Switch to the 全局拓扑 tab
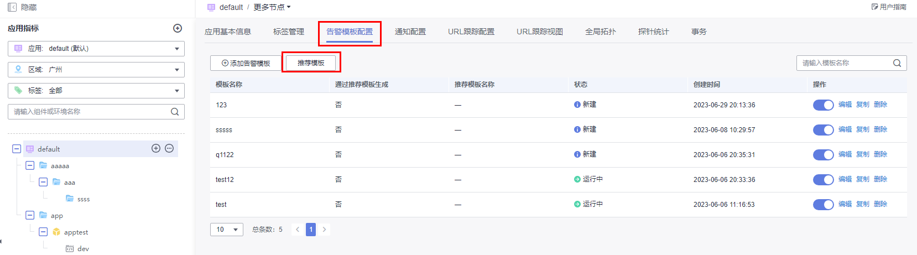Image resolution: width=917 pixels, height=255 pixels. coord(601,32)
